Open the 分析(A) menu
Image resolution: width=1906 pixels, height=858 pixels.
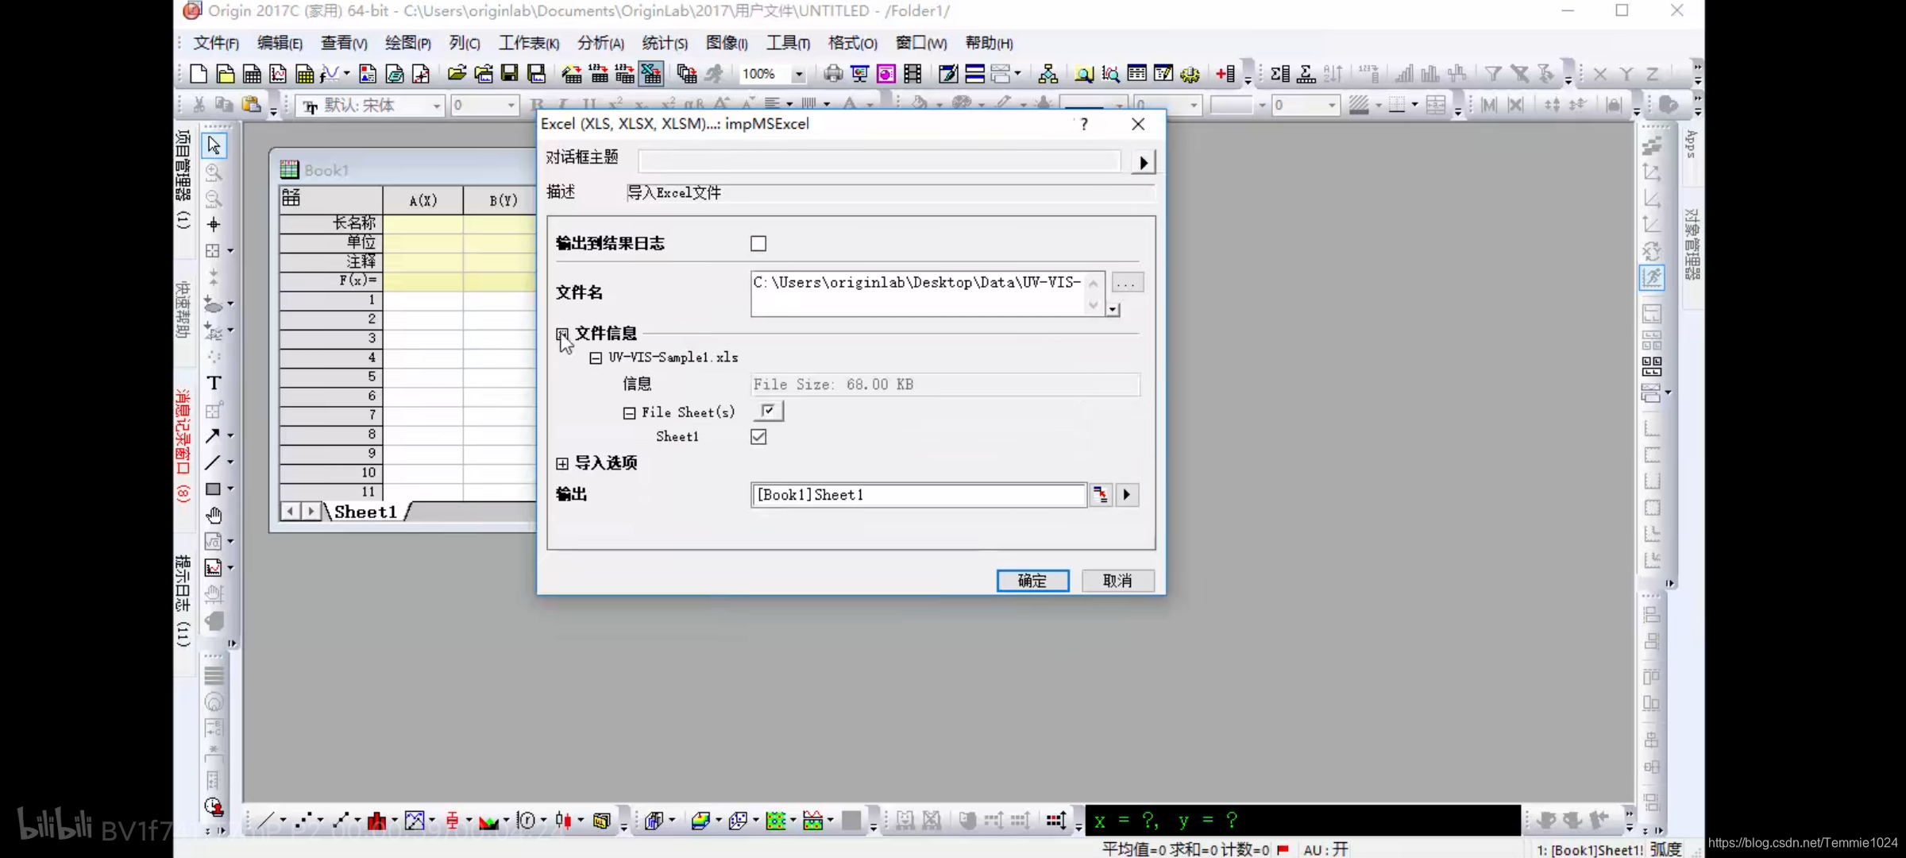click(600, 43)
